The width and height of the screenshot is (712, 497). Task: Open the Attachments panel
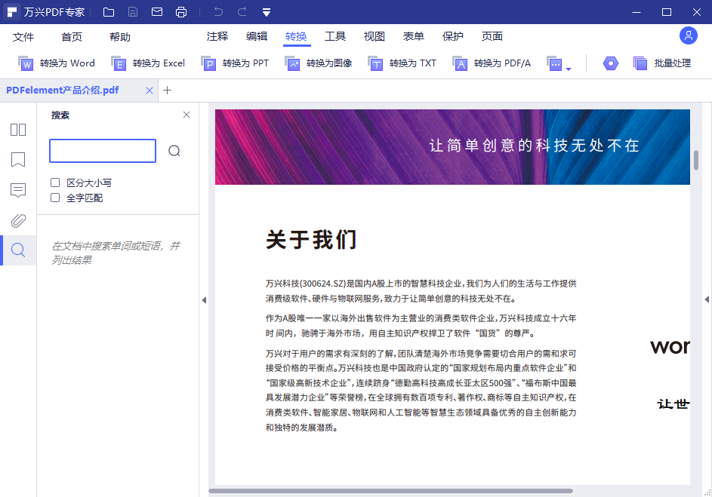[17, 220]
